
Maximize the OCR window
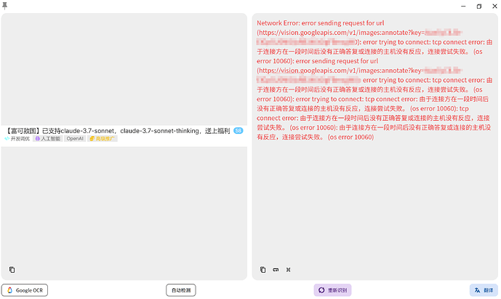pos(479,6)
